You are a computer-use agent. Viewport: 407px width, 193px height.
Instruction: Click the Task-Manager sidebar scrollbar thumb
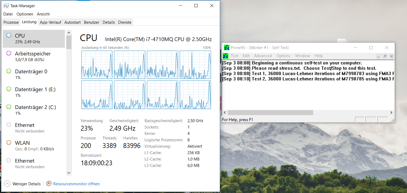click(x=69, y=42)
